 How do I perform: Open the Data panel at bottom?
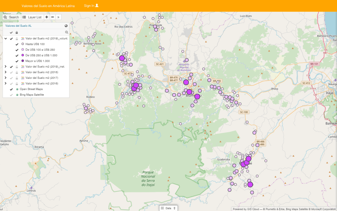pos(168,208)
